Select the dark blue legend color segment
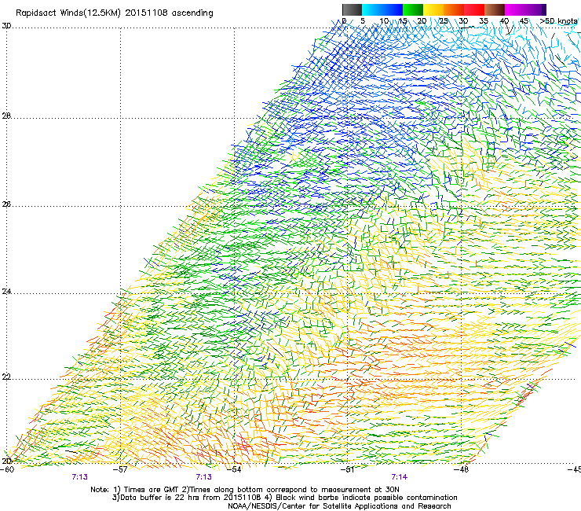The image size is (581, 511). click(x=393, y=9)
